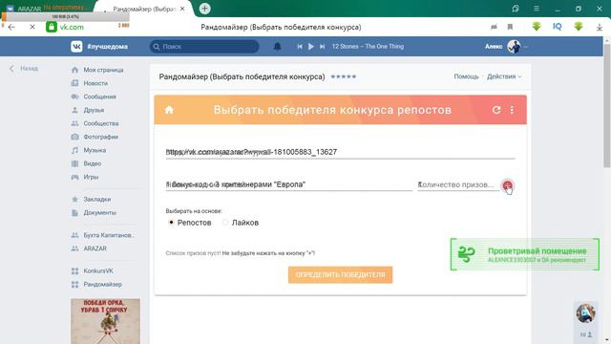Open the Алекс profile dropdown menu
The height and width of the screenshot is (344, 611).
[x=506, y=47]
